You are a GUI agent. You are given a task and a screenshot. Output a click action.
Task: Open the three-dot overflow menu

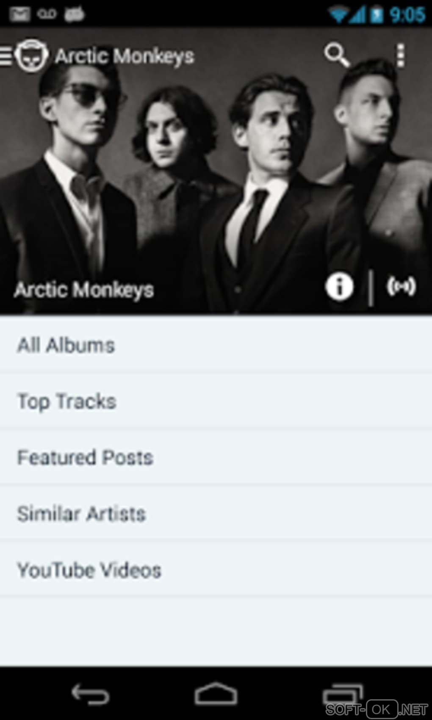(x=401, y=55)
